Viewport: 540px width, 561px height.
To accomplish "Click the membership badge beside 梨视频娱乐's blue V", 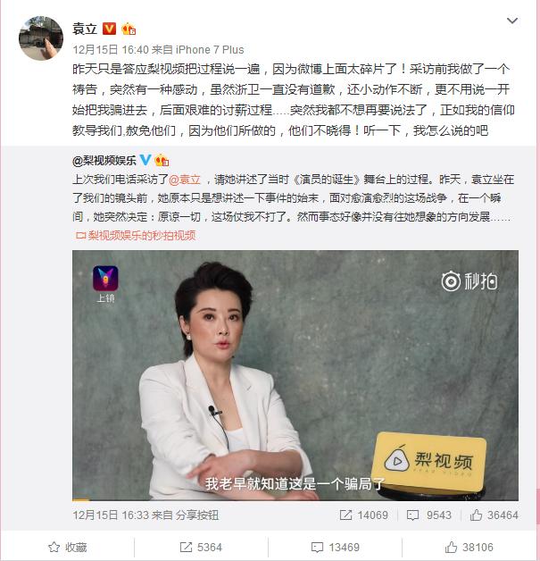I will point(162,160).
